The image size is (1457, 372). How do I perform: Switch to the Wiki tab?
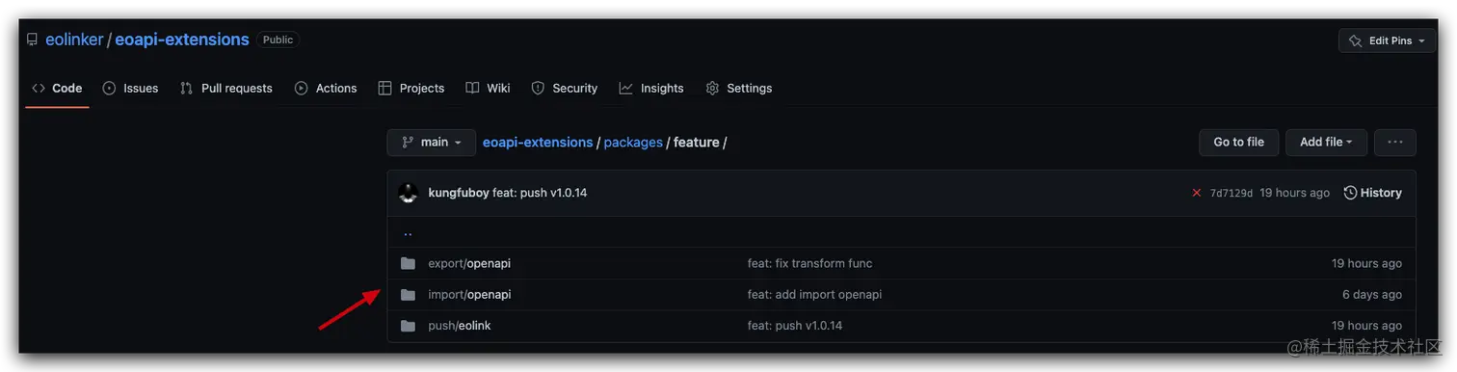488,88
